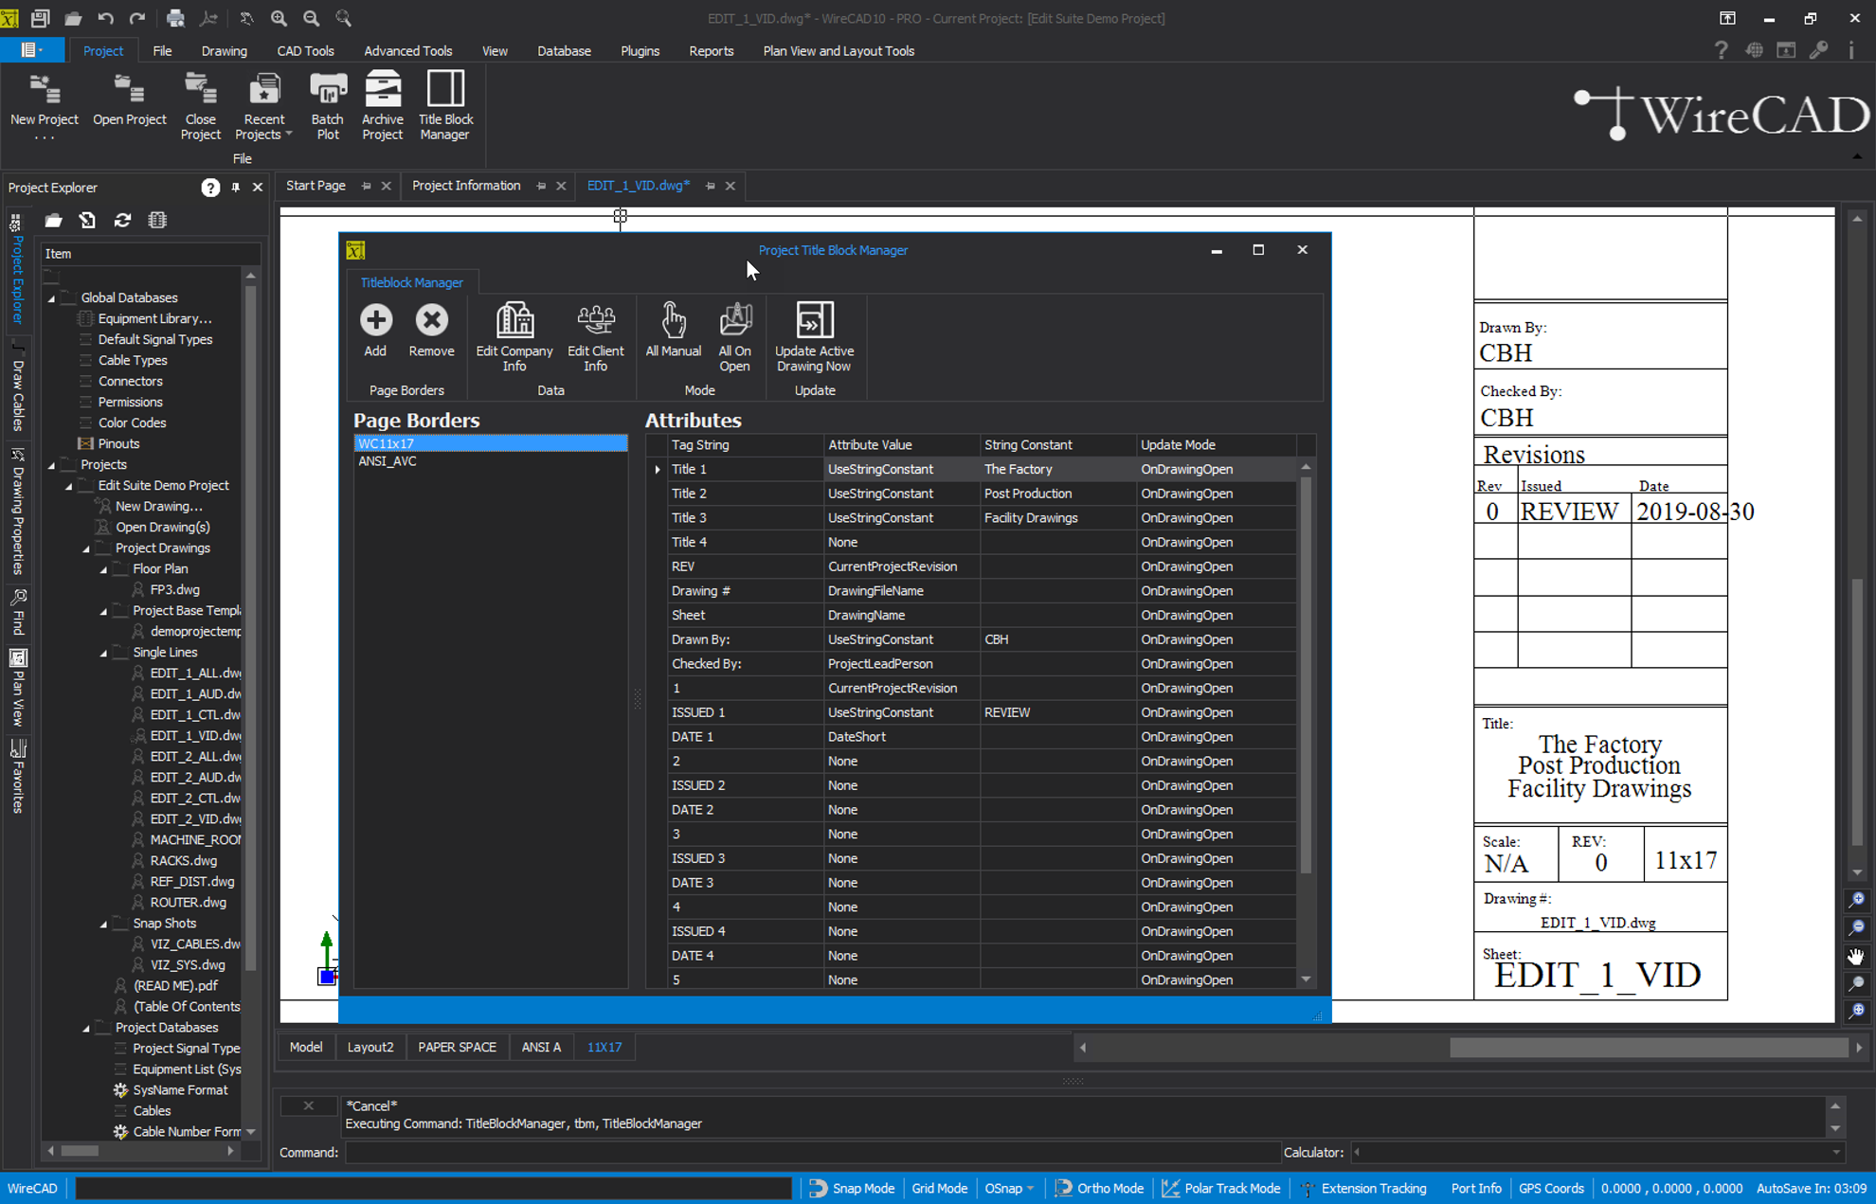
Task: Select the pan hand tool on right side
Action: coord(1856,956)
